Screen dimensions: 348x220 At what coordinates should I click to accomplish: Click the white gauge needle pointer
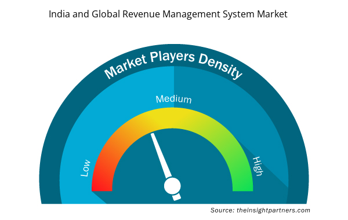coord(161,155)
